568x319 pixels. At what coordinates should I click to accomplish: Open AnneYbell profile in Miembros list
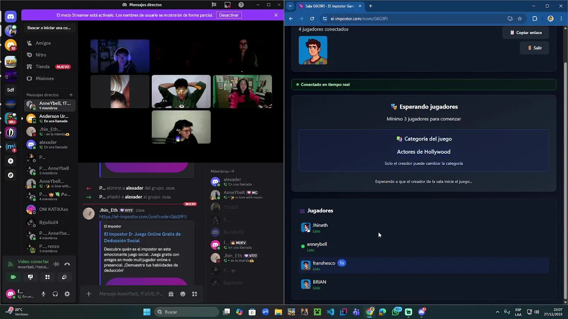tap(243, 195)
